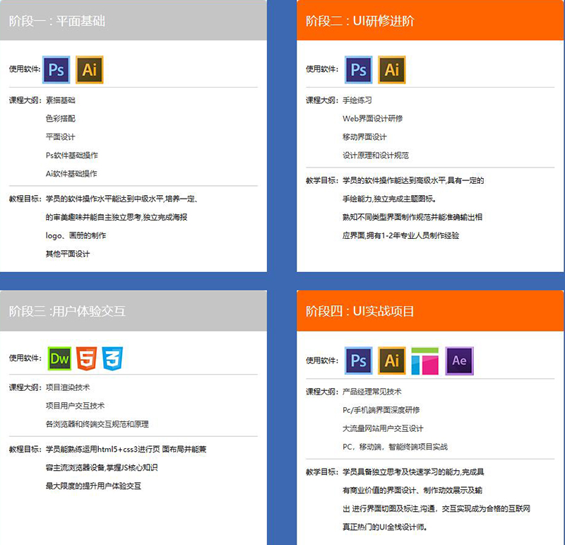Open the orange 阶段二：UI研修进阶 header
Viewport: 565px width, 545px height.
430,20
